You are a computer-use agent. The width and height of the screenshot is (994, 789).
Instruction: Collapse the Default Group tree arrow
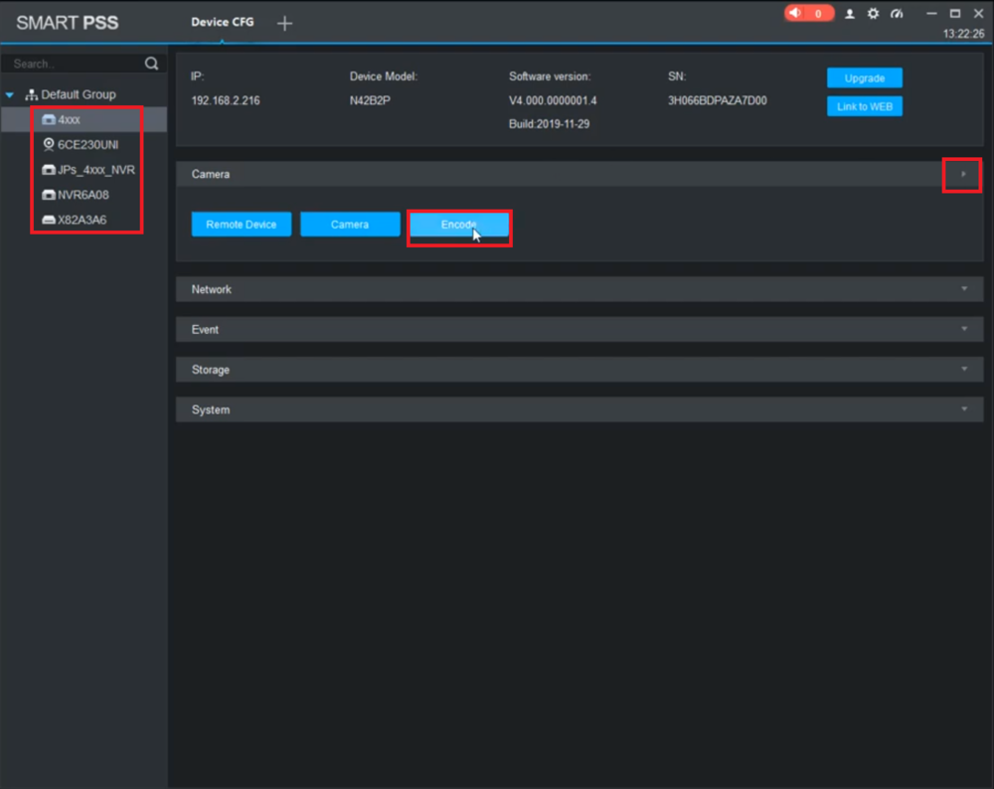click(10, 95)
